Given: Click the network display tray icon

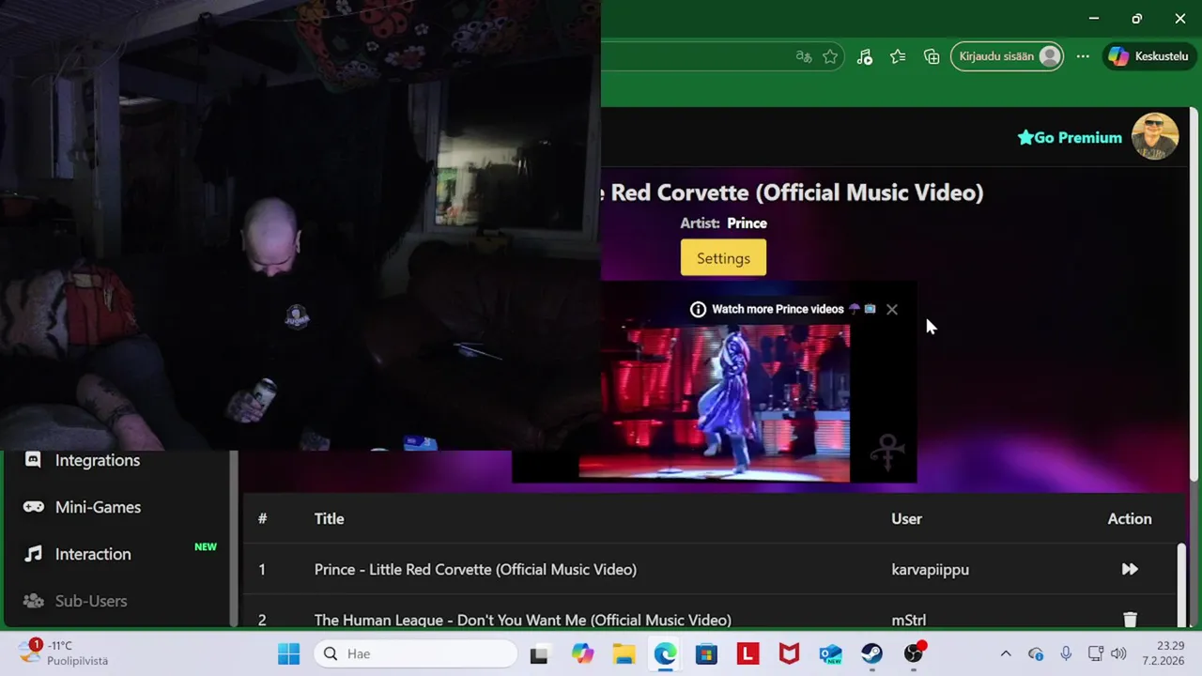Looking at the screenshot, I should [1095, 653].
